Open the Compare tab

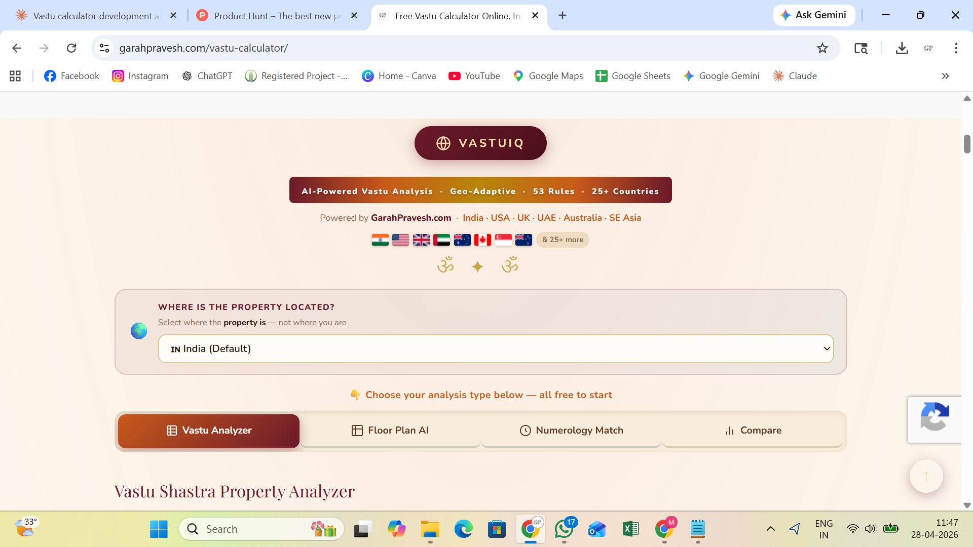coord(753,431)
